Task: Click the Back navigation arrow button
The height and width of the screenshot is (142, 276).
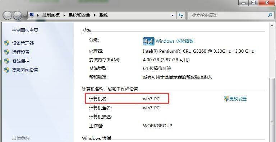Action: [x=8, y=16]
